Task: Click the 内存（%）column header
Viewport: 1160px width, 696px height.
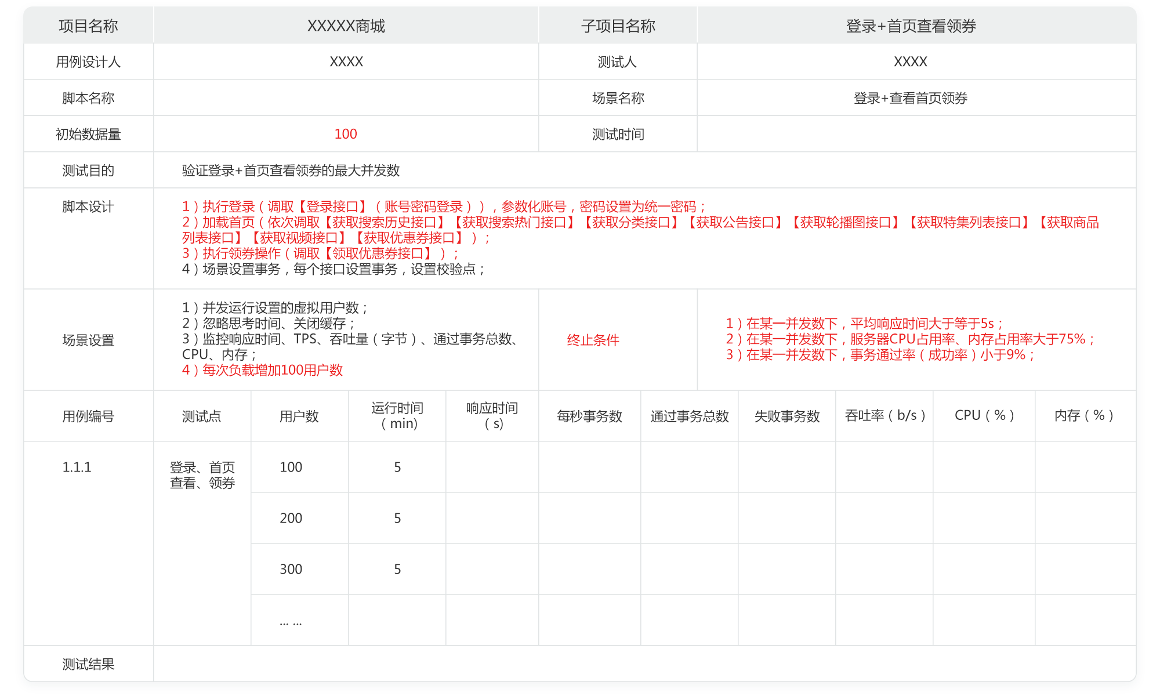Action: point(1083,416)
